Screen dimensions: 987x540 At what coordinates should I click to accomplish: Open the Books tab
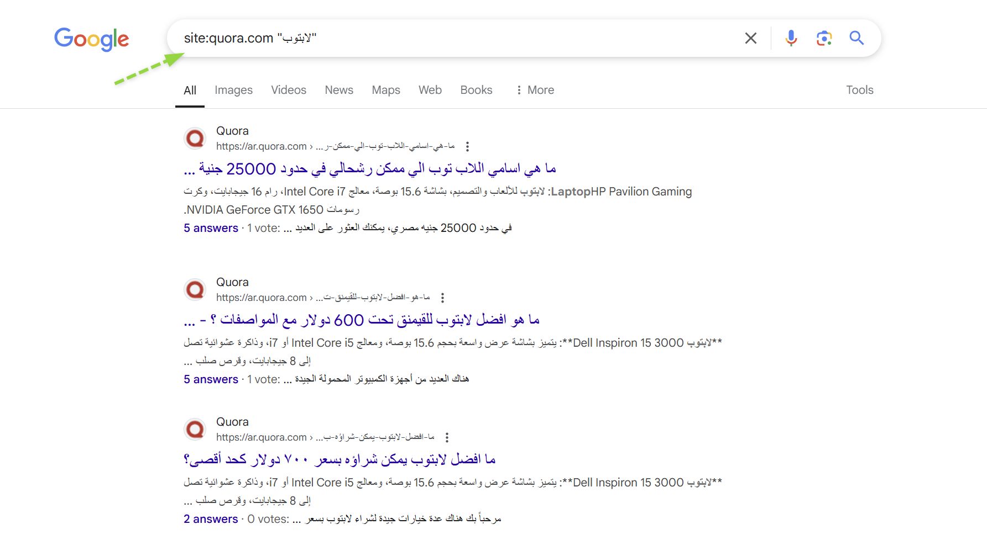point(476,90)
